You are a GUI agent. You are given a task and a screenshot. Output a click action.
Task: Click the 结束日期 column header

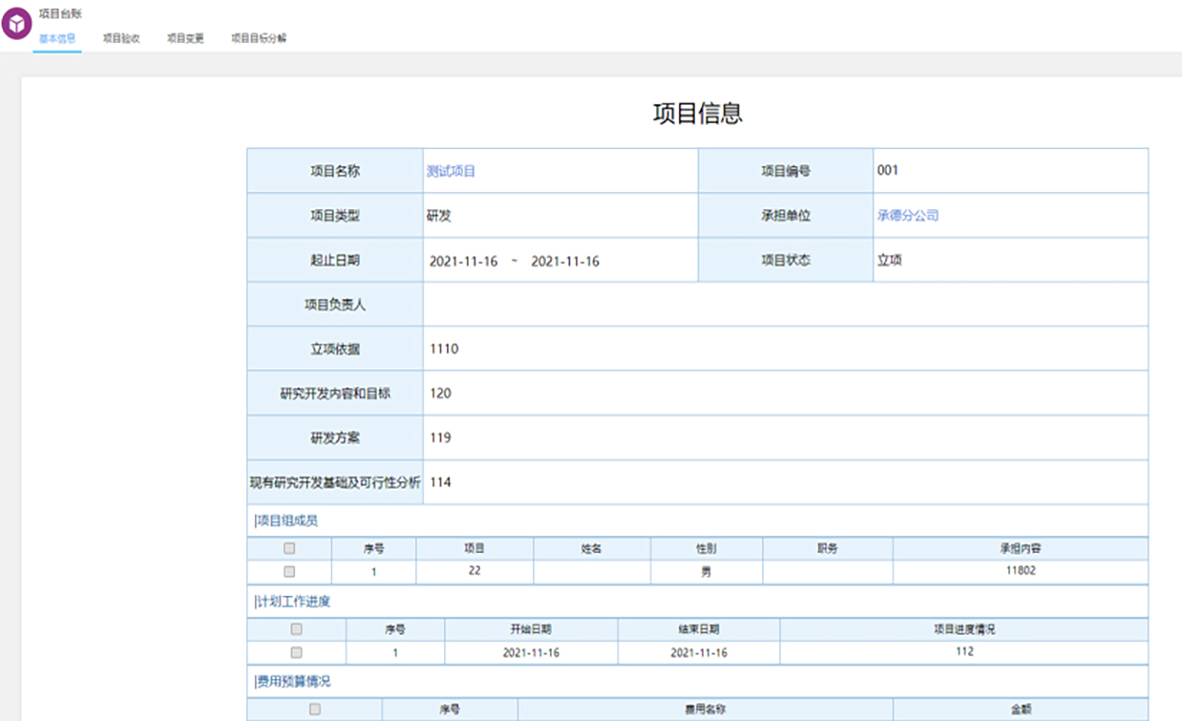[699, 629]
